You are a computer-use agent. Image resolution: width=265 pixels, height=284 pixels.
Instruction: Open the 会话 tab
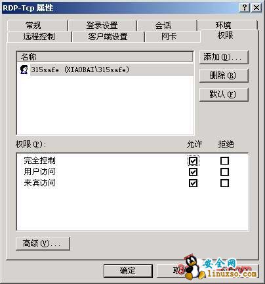click(167, 26)
